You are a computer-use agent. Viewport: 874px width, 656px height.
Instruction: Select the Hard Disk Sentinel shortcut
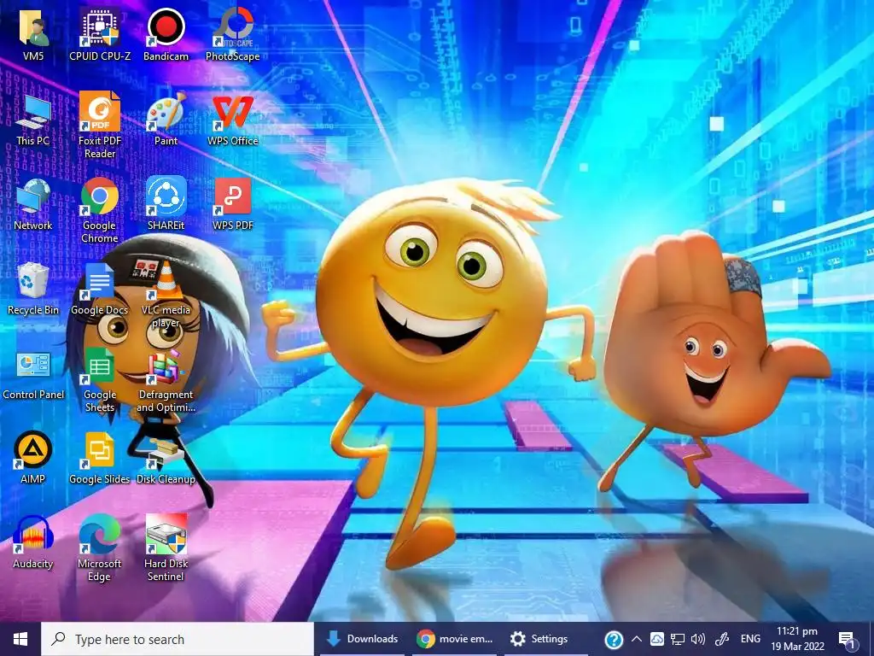point(166,548)
